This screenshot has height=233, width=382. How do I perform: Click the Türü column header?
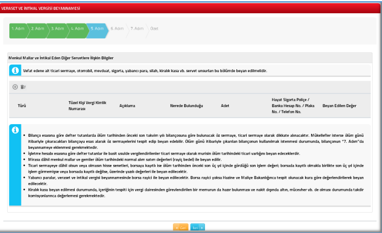(23, 104)
